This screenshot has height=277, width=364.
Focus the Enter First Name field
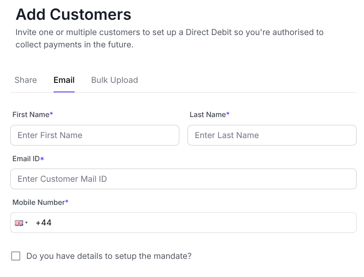tap(95, 135)
